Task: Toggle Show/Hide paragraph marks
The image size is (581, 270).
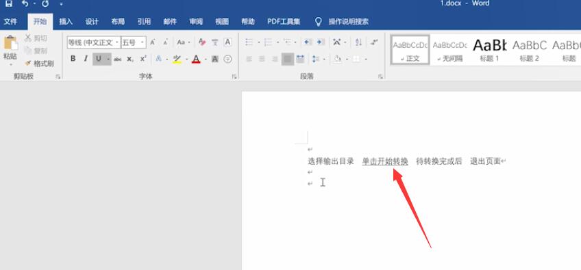Action: (x=374, y=42)
